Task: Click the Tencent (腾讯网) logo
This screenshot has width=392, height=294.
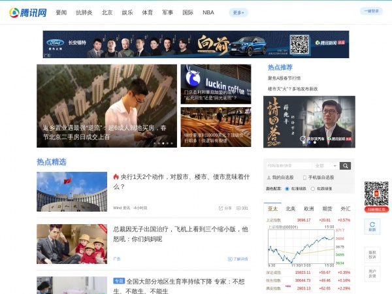Action: [x=27, y=12]
